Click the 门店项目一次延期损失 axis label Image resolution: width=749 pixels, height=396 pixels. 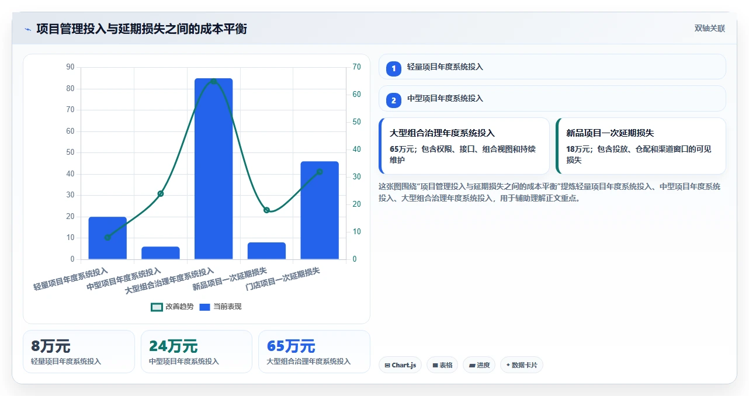point(283,279)
